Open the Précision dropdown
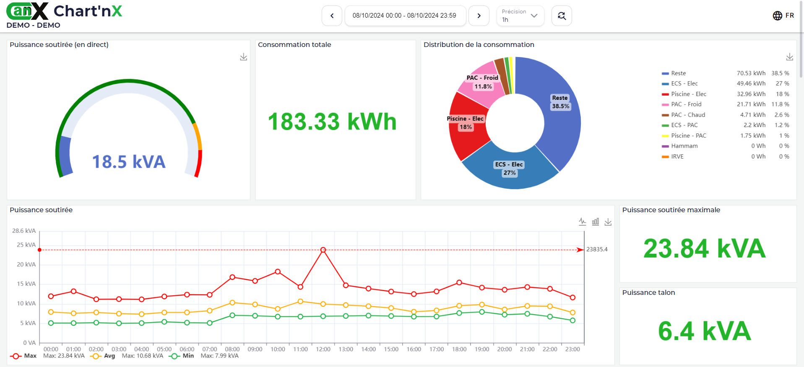The height and width of the screenshot is (367, 804). [x=520, y=16]
